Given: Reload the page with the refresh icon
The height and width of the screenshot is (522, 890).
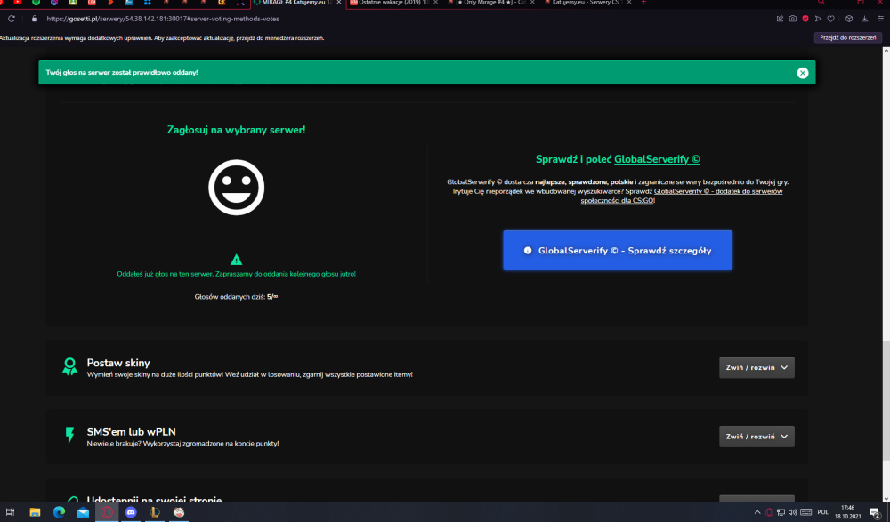Looking at the screenshot, I should tap(12, 19).
